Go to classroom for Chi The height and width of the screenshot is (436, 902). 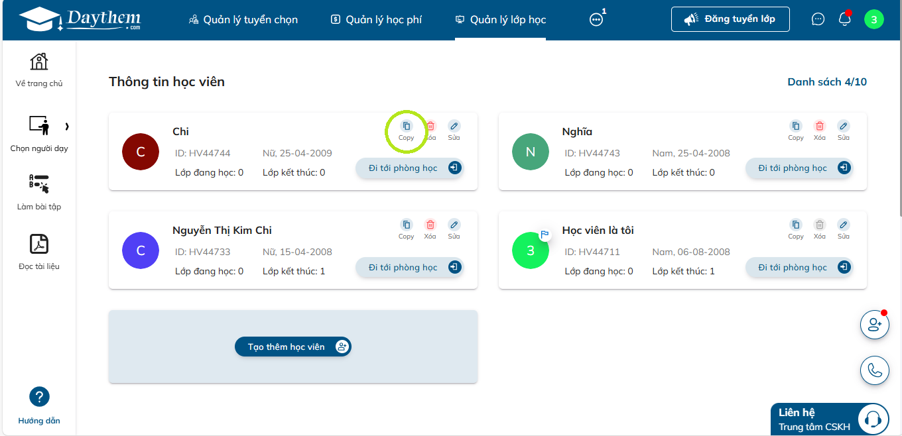[409, 168]
